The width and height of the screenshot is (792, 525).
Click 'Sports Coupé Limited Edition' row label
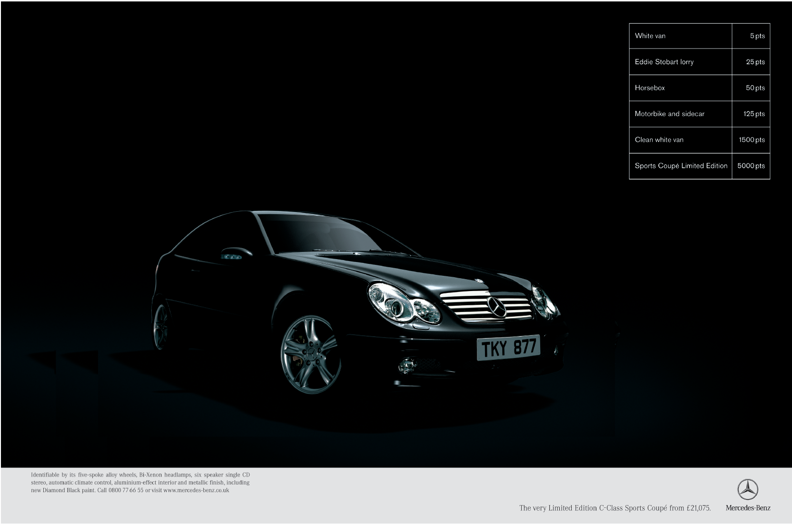(x=681, y=165)
